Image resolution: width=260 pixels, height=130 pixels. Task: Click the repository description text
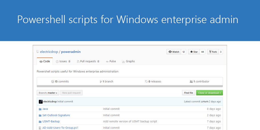coord(77,71)
